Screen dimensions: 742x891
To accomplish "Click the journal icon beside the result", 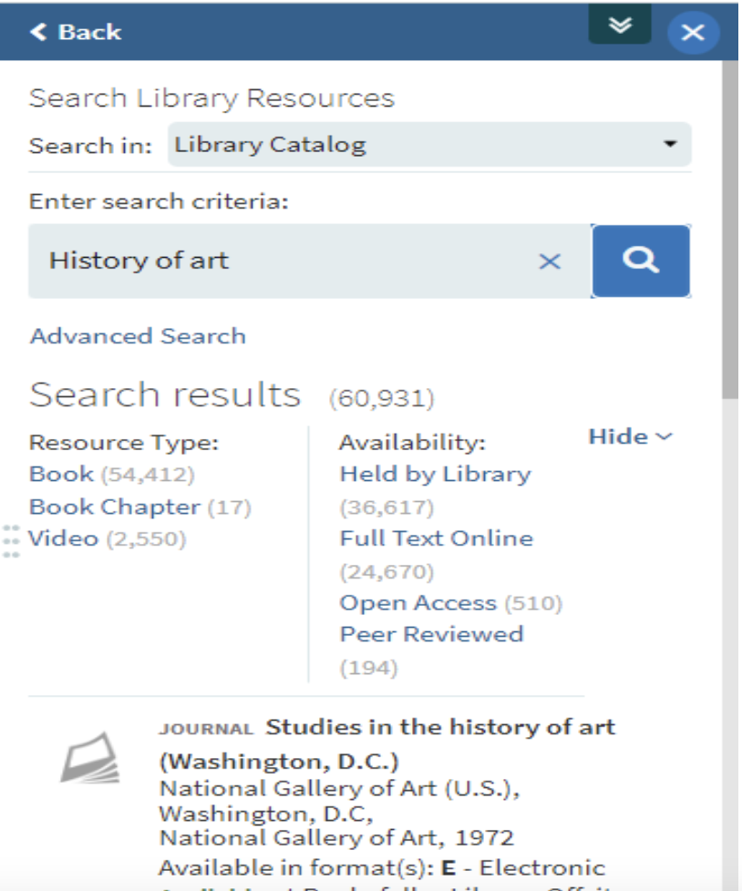I will tap(89, 756).
